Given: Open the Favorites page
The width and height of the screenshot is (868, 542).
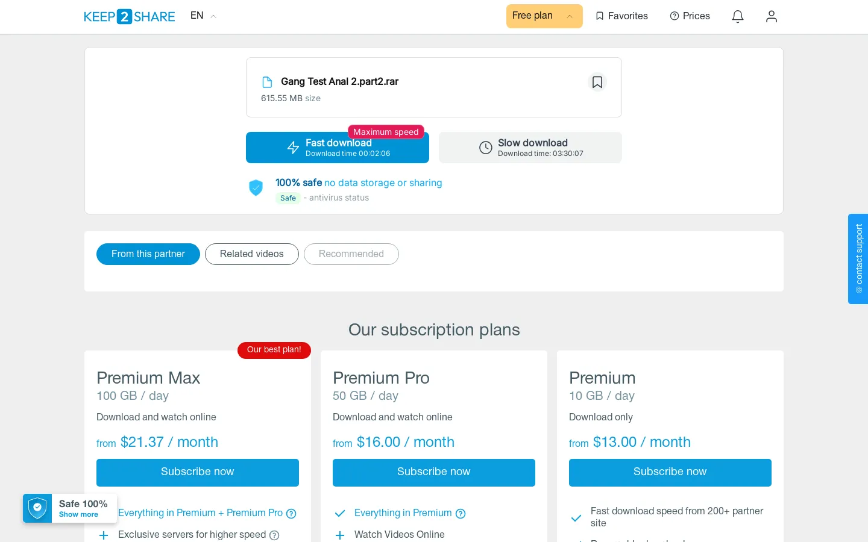Looking at the screenshot, I should click(621, 16).
